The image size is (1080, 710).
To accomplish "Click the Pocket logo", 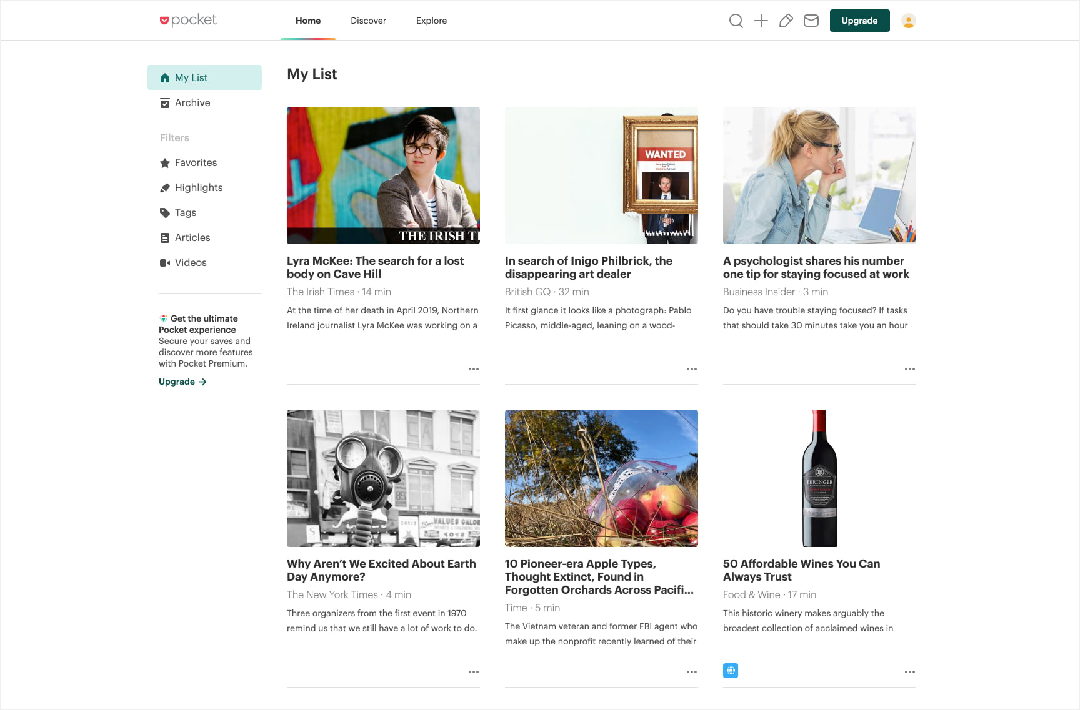I will pyautogui.click(x=188, y=21).
